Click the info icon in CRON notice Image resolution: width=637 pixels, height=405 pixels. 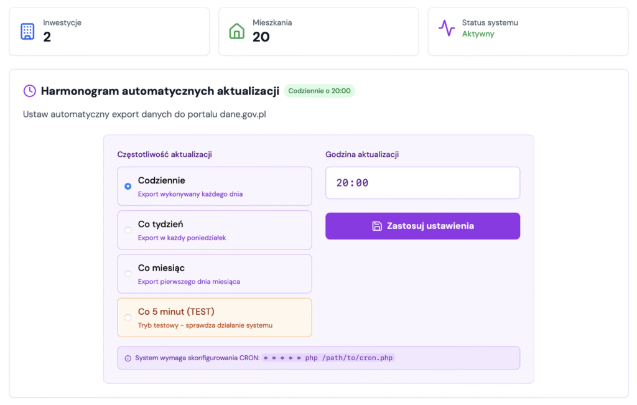pos(128,358)
